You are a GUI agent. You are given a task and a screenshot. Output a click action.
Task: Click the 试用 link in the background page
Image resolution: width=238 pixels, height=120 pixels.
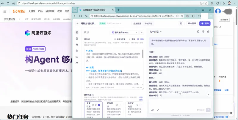[x=226, y=90]
